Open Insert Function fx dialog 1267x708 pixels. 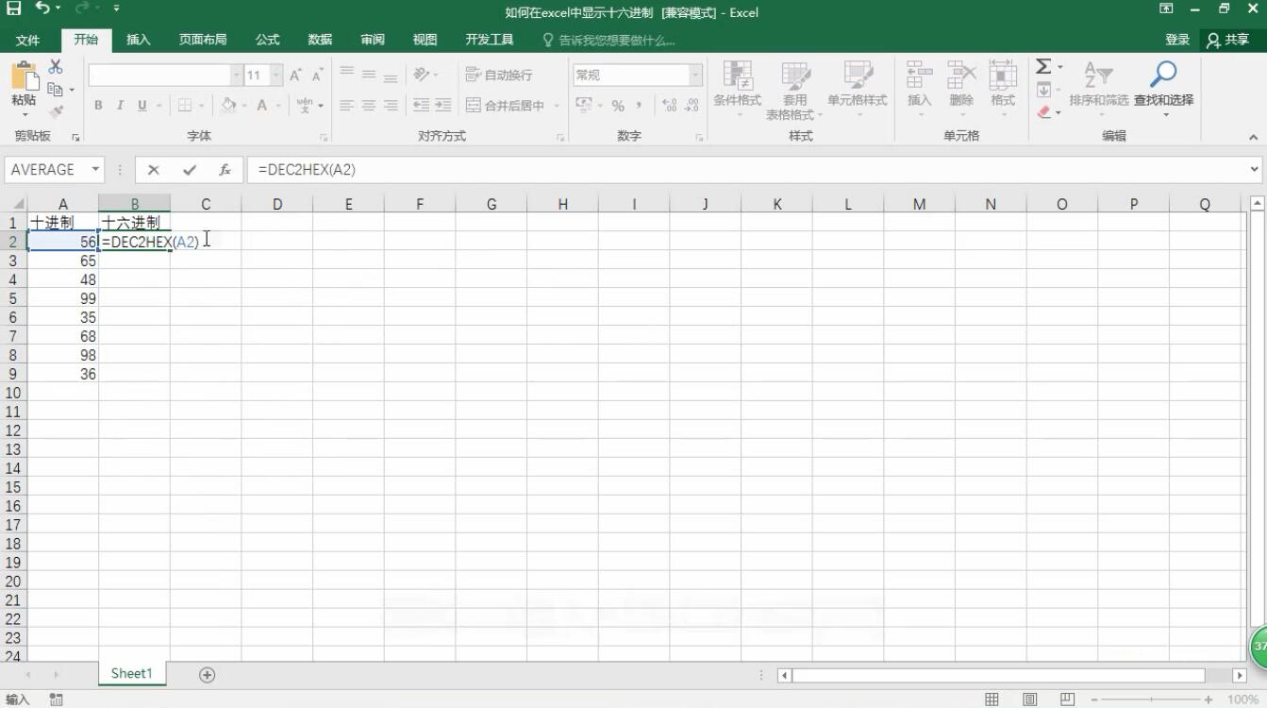click(x=225, y=170)
